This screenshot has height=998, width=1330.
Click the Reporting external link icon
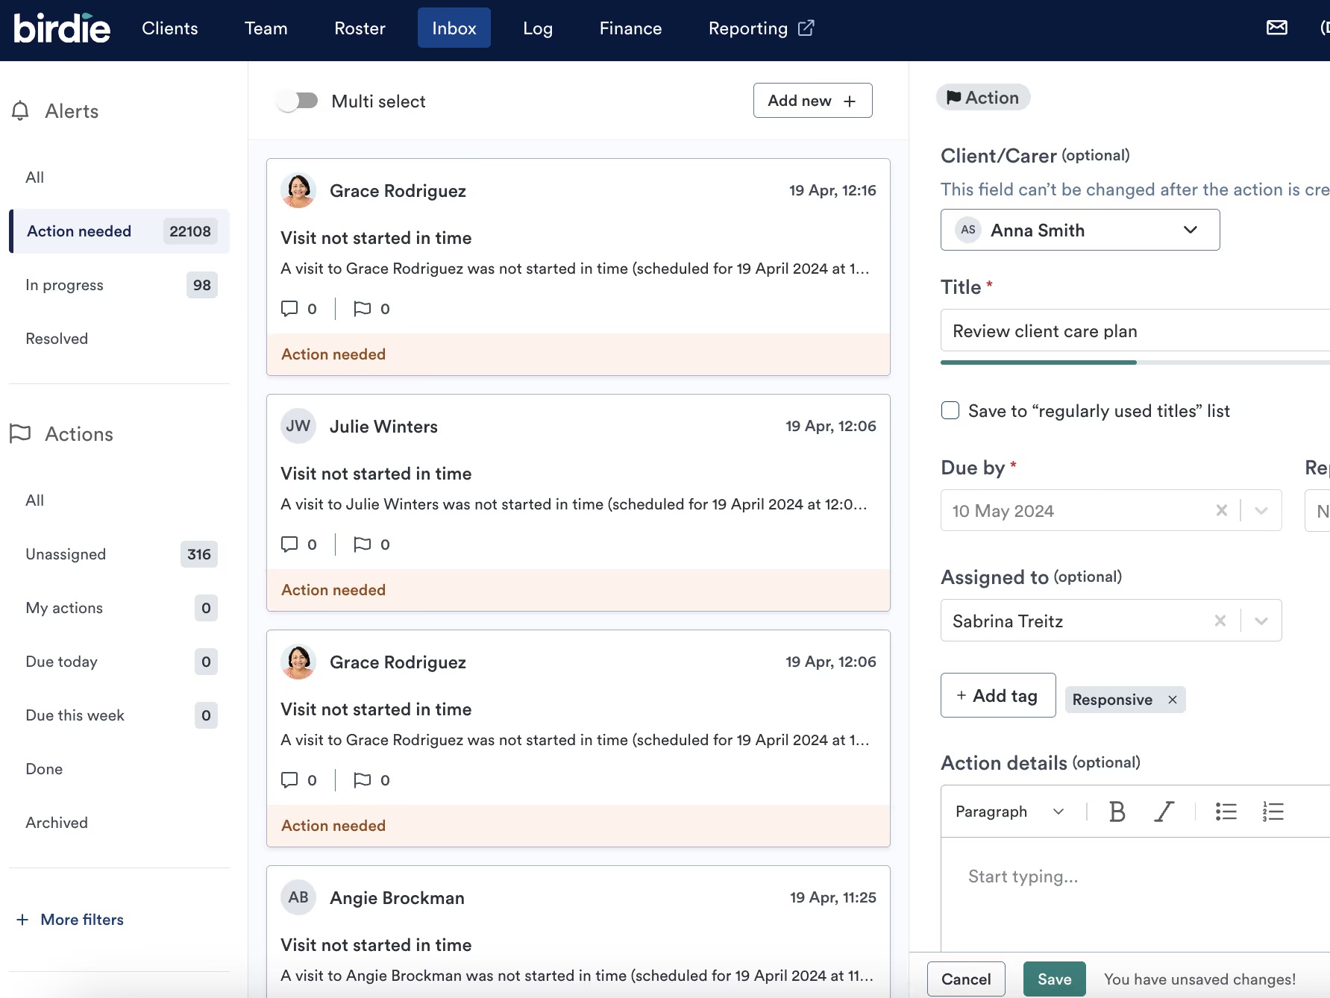tap(806, 28)
